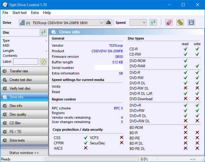
Task: Click the Vendor resets remaining value 4
Action: 122,117
